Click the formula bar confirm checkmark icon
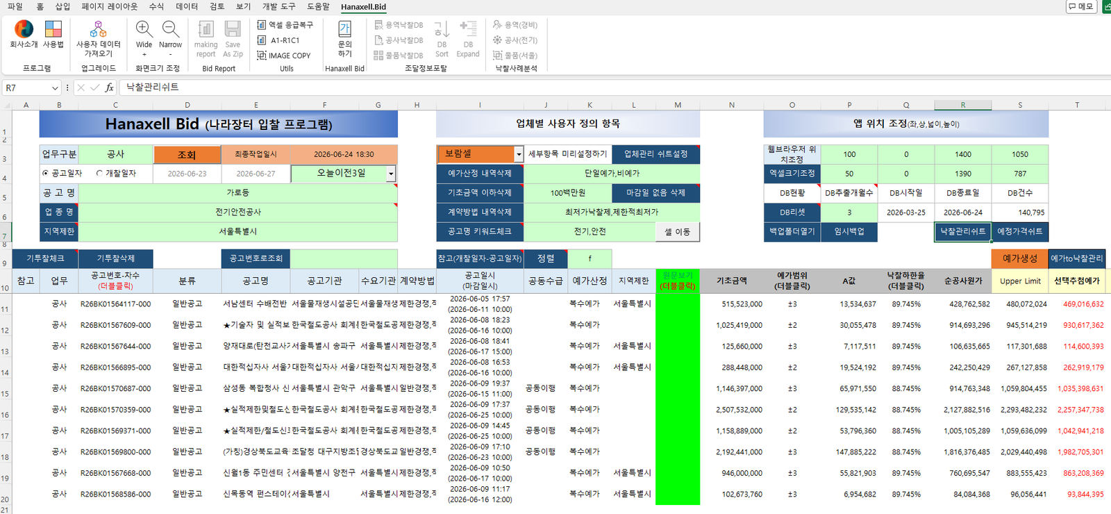This screenshot has width=1111, height=514. tap(95, 88)
